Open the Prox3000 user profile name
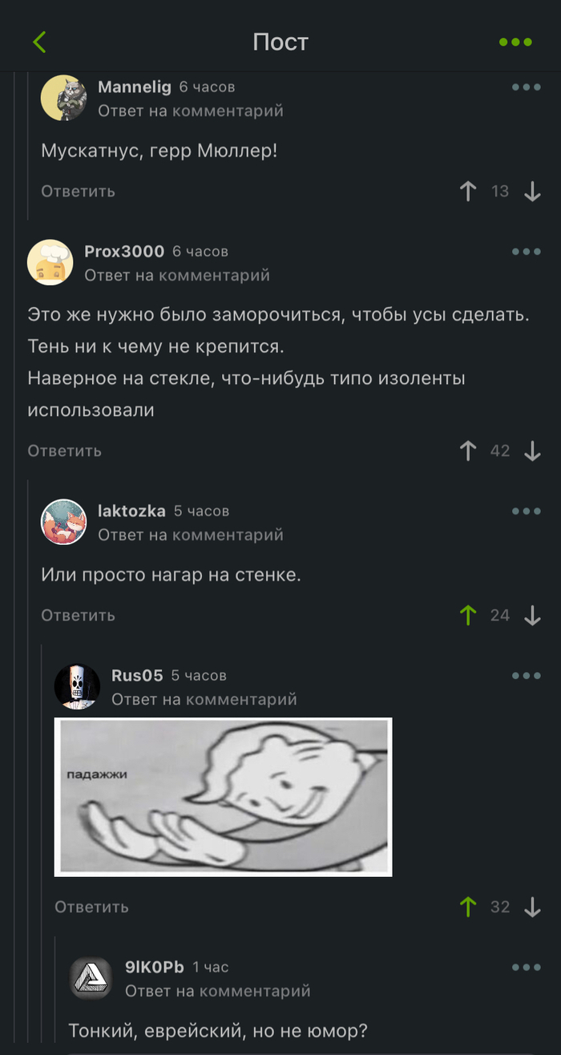561x1055 pixels. (x=124, y=252)
